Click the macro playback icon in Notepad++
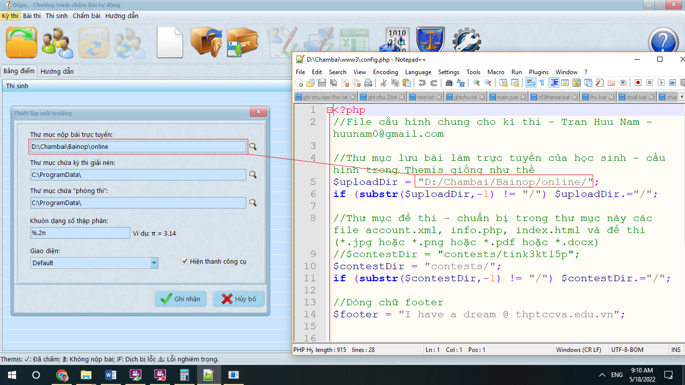685x385 pixels. (x=661, y=83)
